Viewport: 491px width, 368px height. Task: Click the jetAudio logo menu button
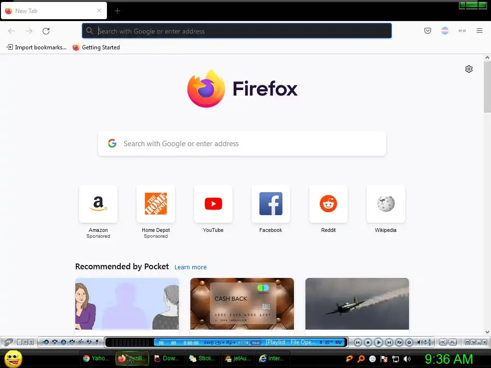(9, 342)
